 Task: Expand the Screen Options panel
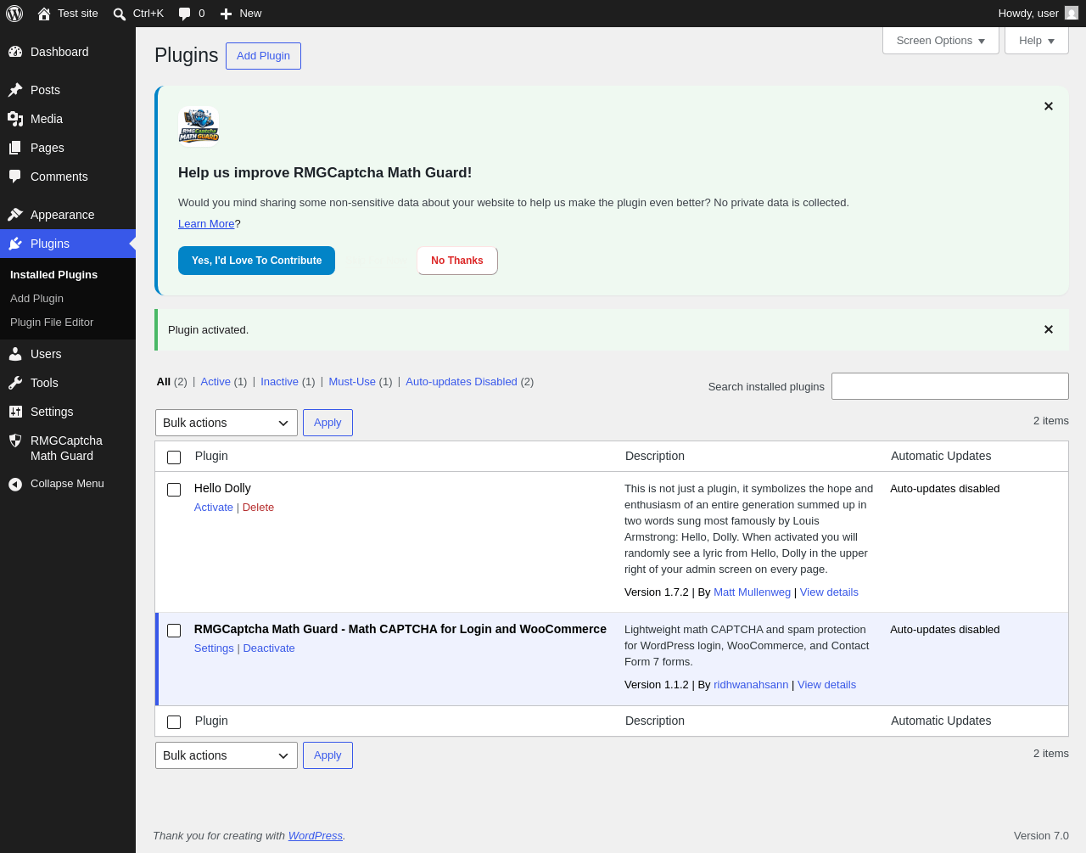click(941, 41)
